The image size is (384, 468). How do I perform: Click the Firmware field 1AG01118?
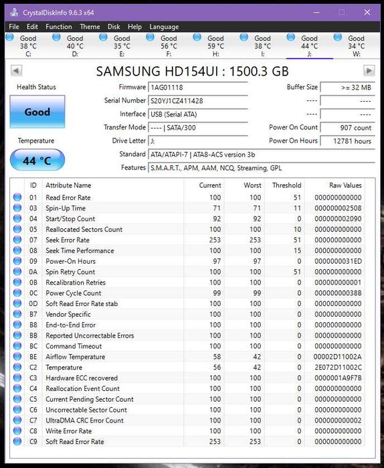[x=198, y=87]
